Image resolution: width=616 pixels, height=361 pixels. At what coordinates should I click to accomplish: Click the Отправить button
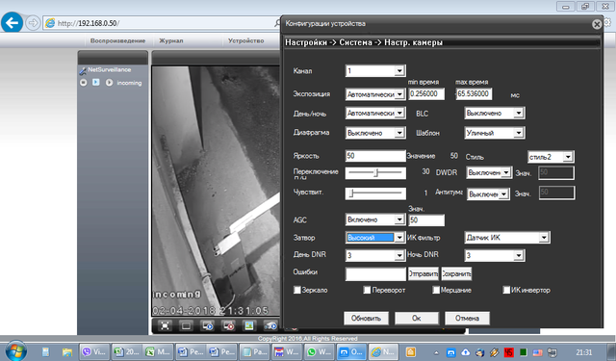[x=423, y=273]
